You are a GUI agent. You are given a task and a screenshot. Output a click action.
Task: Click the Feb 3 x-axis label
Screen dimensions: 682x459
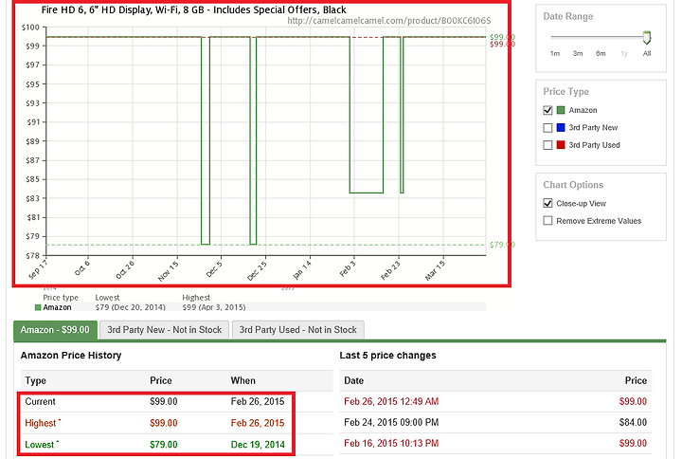coord(348,269)
